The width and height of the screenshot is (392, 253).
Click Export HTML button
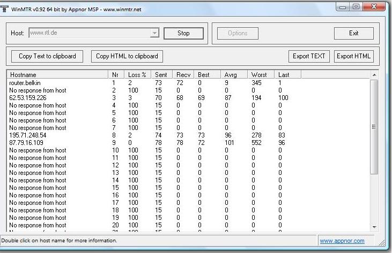click(353, 56)
